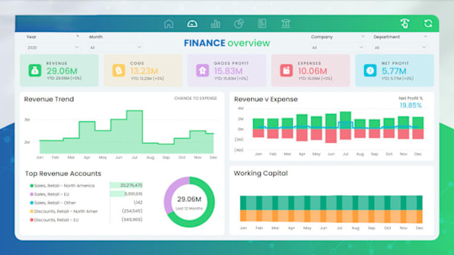Select Discounts, Retail - North Amer row
The width and height of the screenshot is (454, 255).
[86, 212]
